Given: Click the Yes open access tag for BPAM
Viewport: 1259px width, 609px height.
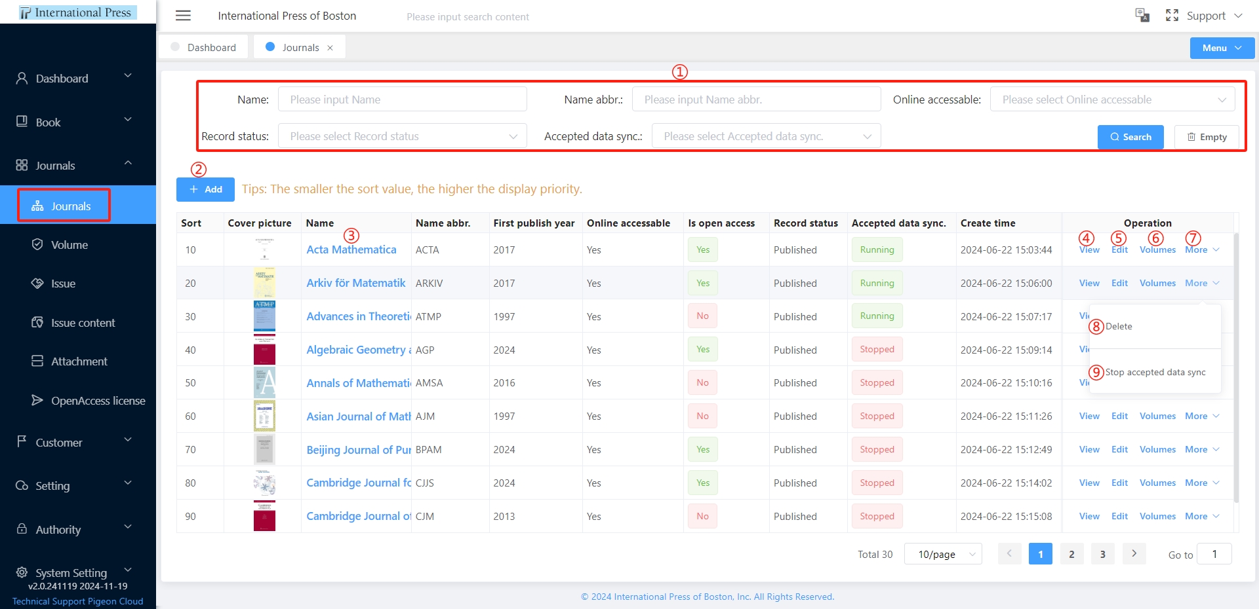Looking at the screenshot, I should point(703,449).
